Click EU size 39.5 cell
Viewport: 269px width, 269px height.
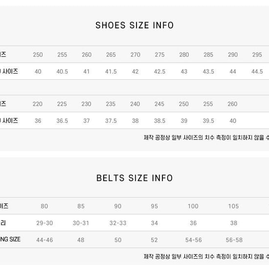pos(208,121)
